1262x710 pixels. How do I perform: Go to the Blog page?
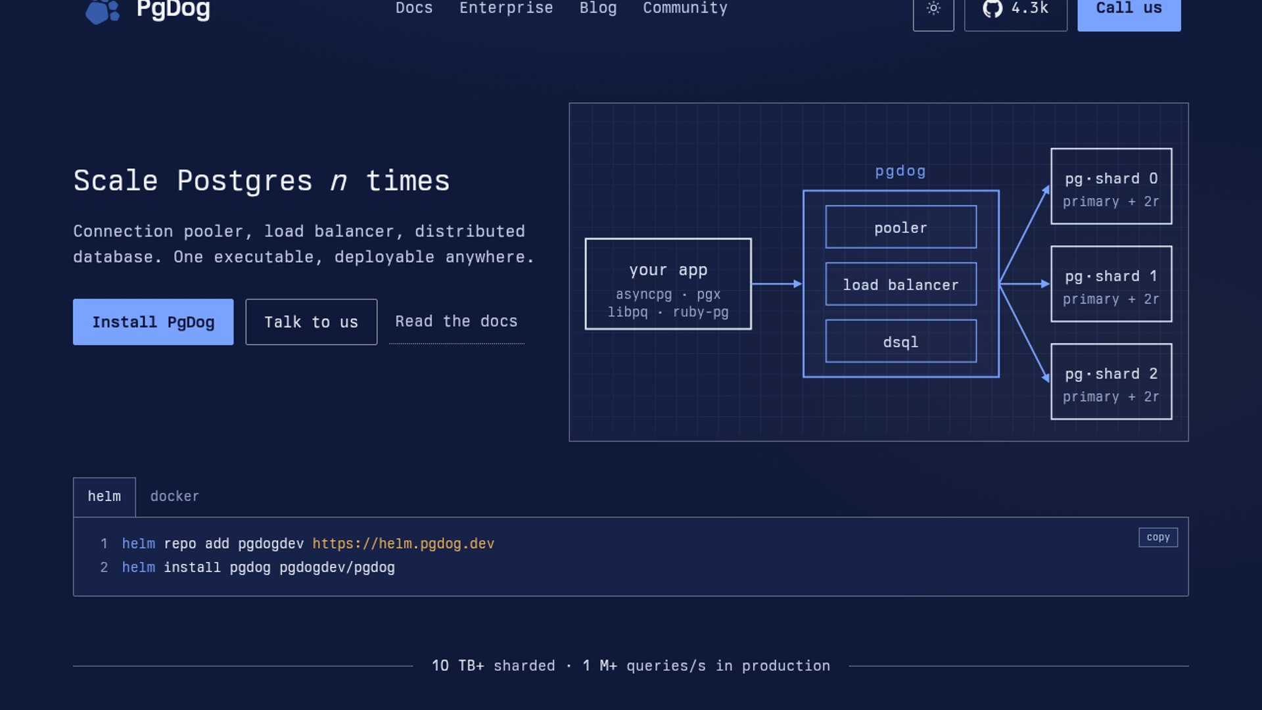(x=598, y=8)
